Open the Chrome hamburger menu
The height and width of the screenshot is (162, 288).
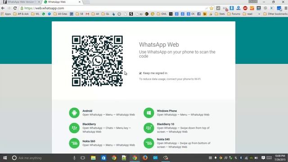click(x=286, y=8)
